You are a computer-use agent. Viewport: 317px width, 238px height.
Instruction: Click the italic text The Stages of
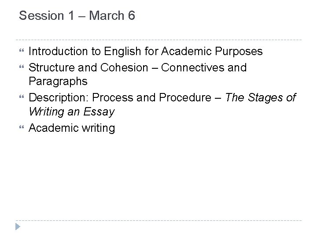pos(260,97)
